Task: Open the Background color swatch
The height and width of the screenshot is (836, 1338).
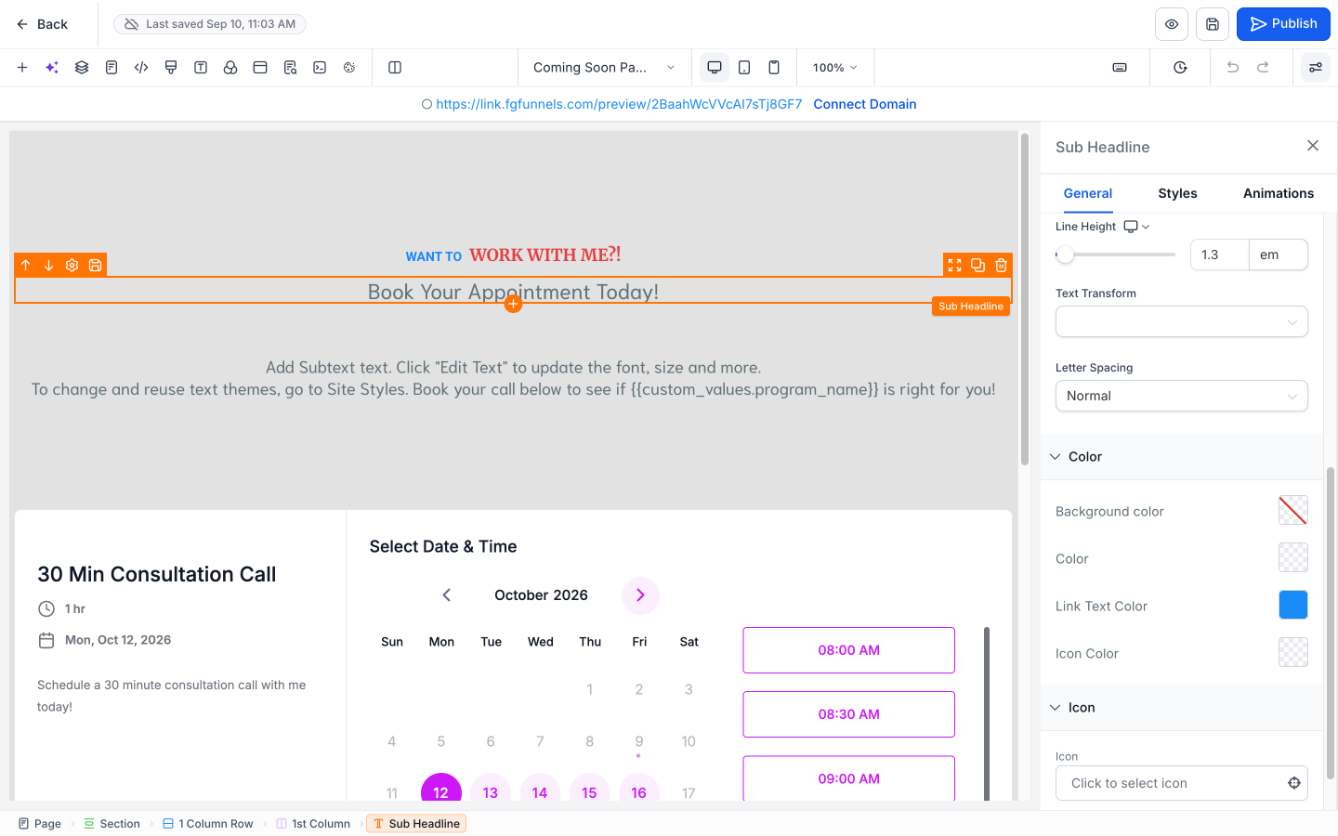Action: tap(1293, 510)
